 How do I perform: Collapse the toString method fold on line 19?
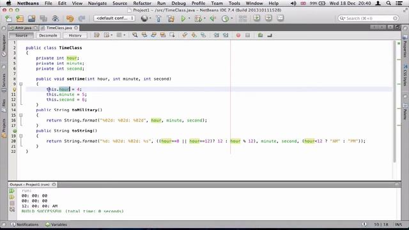(21, 136)
